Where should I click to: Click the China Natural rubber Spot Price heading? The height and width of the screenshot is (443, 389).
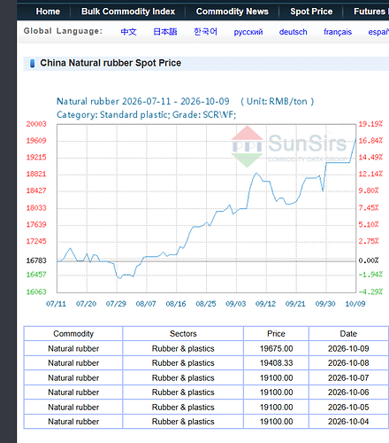(111, 63)
